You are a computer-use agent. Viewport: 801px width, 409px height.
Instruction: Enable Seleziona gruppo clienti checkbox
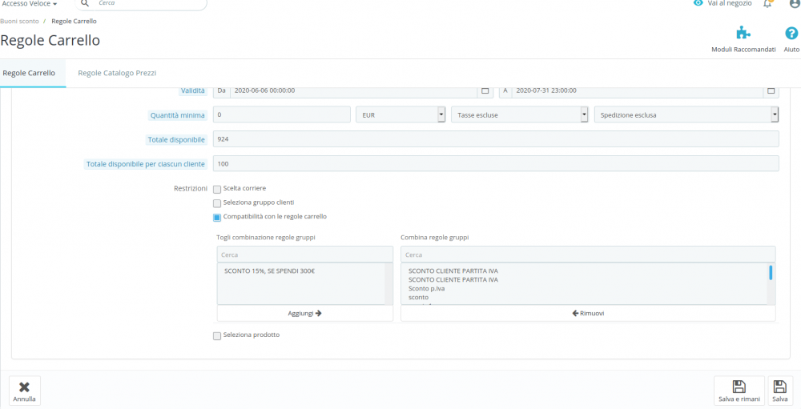point(217,203)
